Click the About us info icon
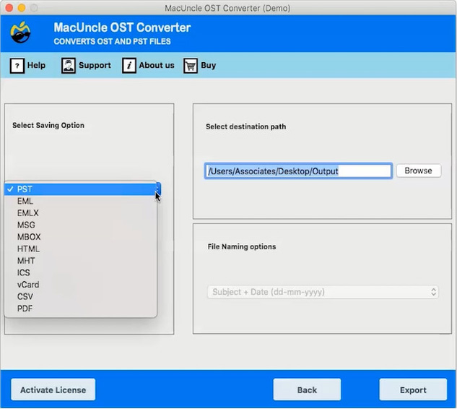 pos(129,65)
